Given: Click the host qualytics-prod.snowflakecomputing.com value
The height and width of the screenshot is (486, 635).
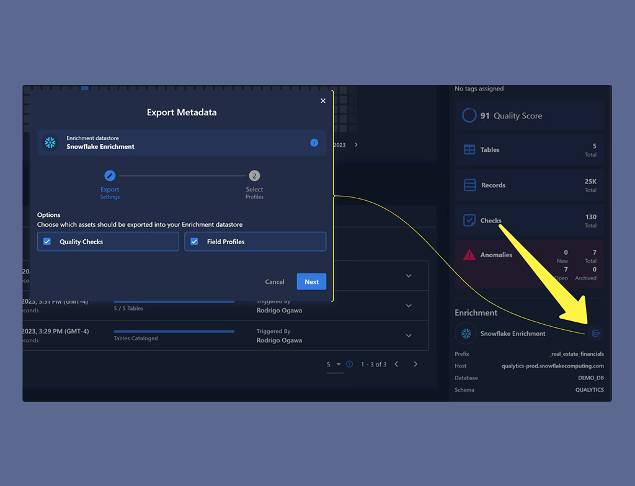Looking at the screenshot, I should [x=553, y=366].
